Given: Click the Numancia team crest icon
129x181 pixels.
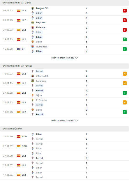Looking at the screenshot, I should point(33,47).
